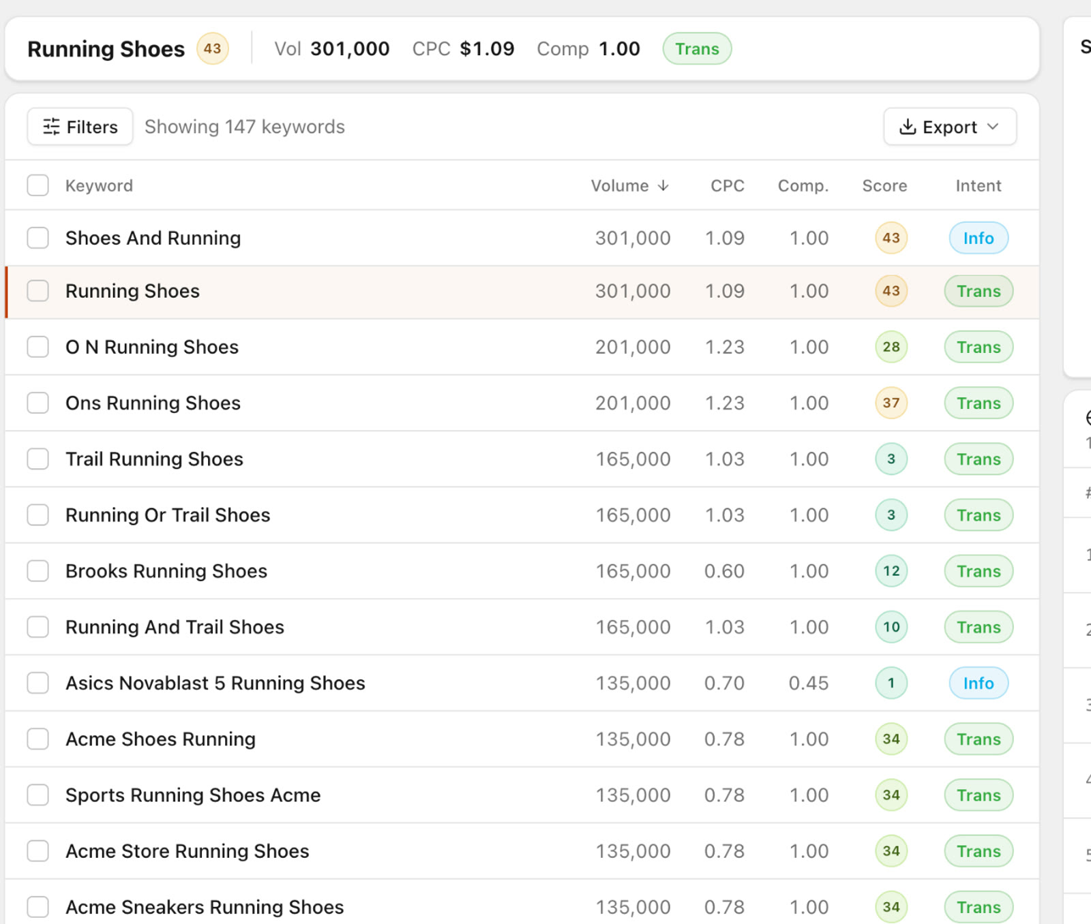Click the score 10 badge for Running And Trail Shoes
This screenshot has height=924, width=1091.
[x=891, y=627]
